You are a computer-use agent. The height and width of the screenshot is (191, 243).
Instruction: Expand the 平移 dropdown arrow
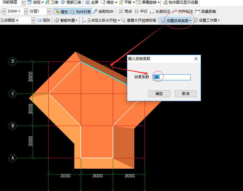pos(134,2)
